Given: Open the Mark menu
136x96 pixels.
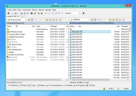Looking at the screenshot, I should (15, 10).
